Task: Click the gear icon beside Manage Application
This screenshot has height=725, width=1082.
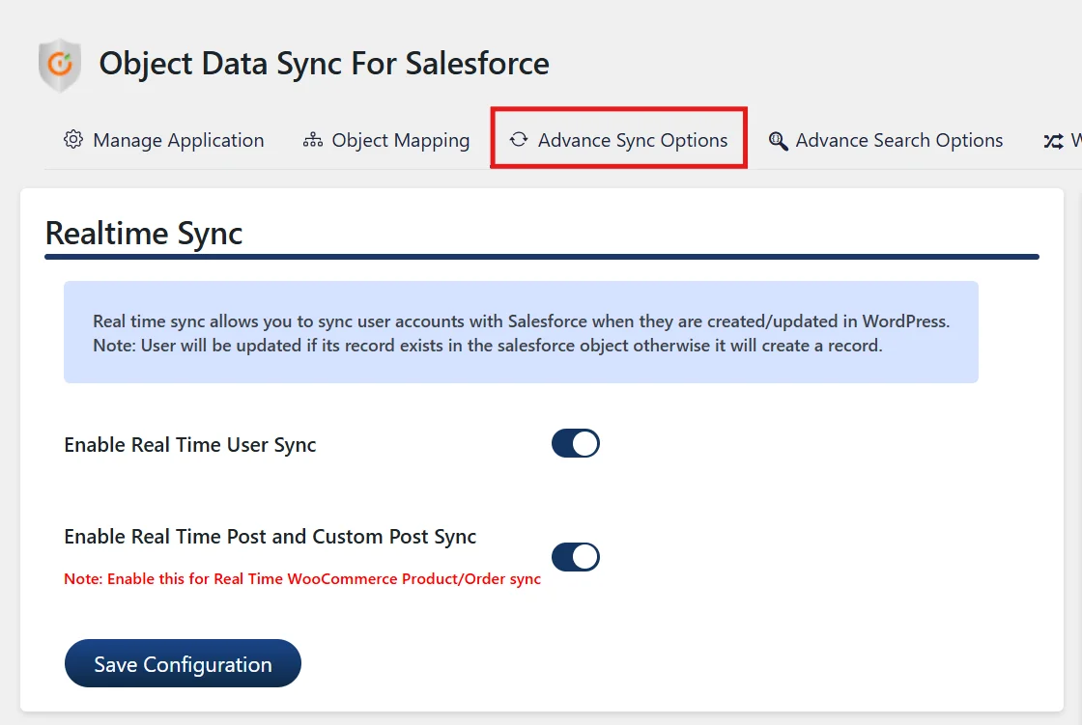Action: (x=73, y=139)
